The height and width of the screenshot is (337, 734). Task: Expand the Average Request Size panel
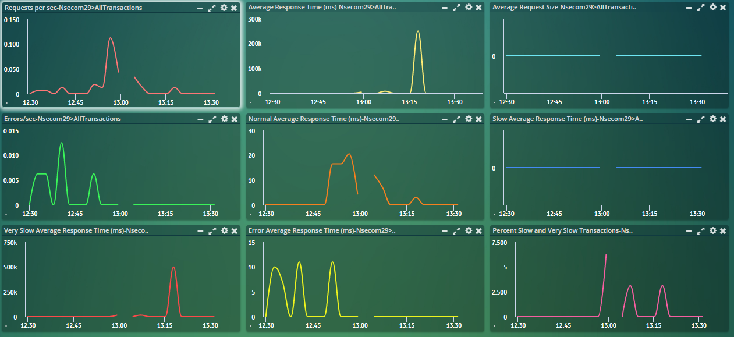tap(701, 8)
